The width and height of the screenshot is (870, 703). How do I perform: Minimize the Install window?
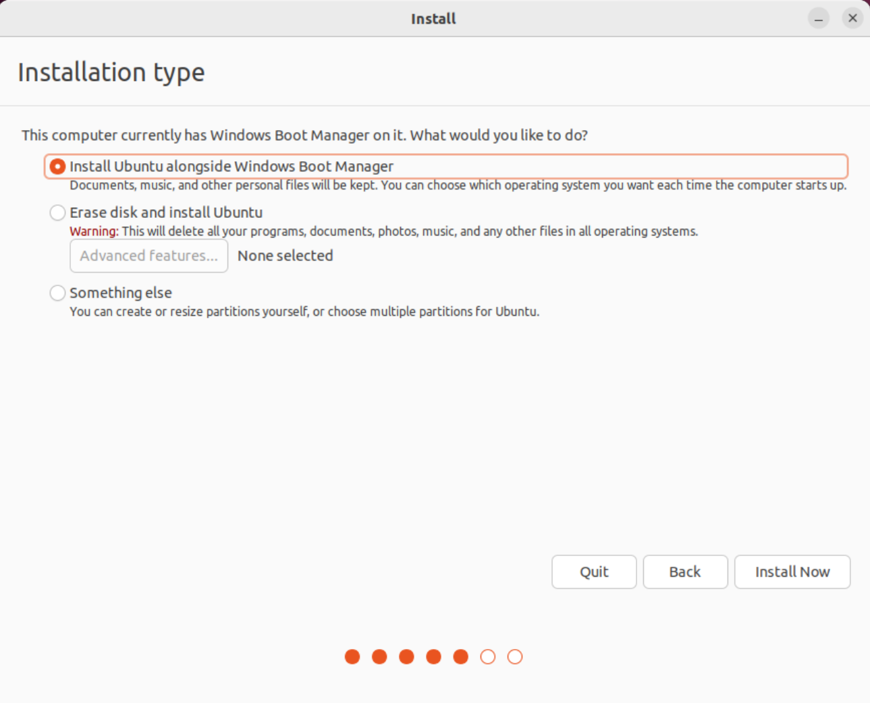(x=819, y=18)
